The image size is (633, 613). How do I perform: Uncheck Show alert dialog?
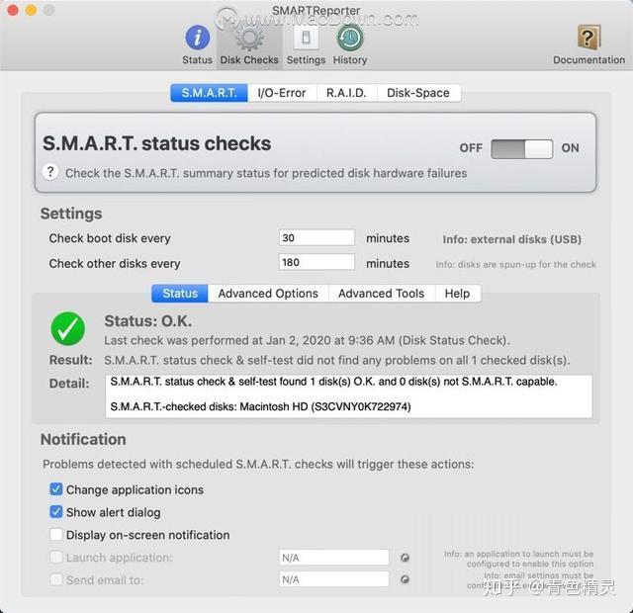coord(56,512)
